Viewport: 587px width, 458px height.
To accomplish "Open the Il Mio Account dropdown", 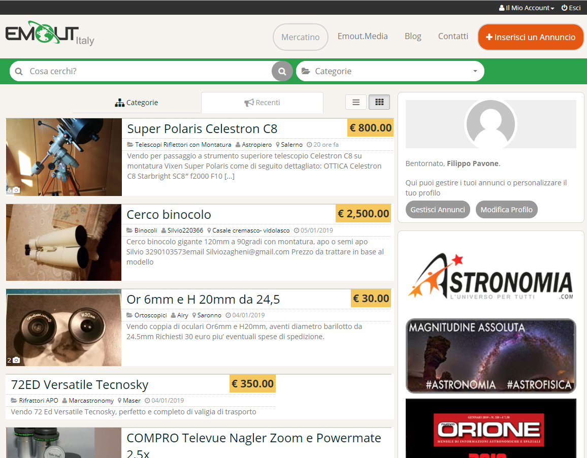I will tap(527, 8).
